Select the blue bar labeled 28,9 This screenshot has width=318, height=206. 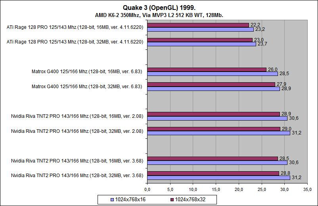214,89
